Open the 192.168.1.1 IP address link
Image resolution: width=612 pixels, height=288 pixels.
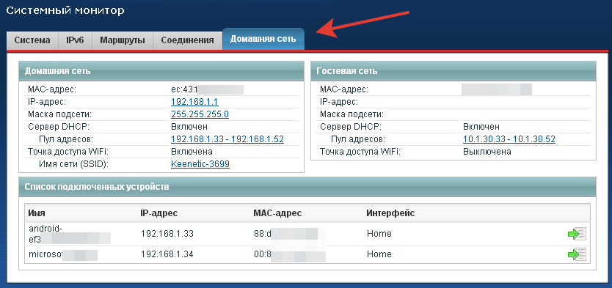[194, 102]
